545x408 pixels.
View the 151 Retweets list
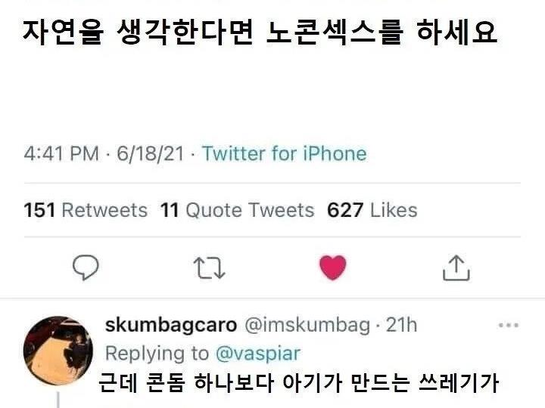click(x=86, y=210)
